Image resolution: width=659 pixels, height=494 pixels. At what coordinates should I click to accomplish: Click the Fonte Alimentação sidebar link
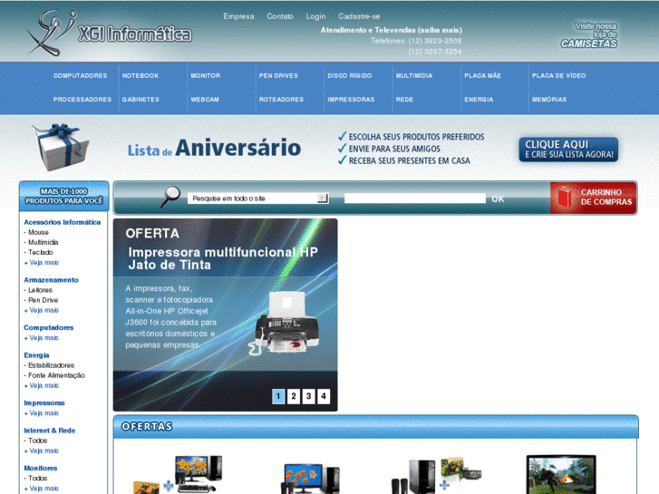[x=56, y=375]
